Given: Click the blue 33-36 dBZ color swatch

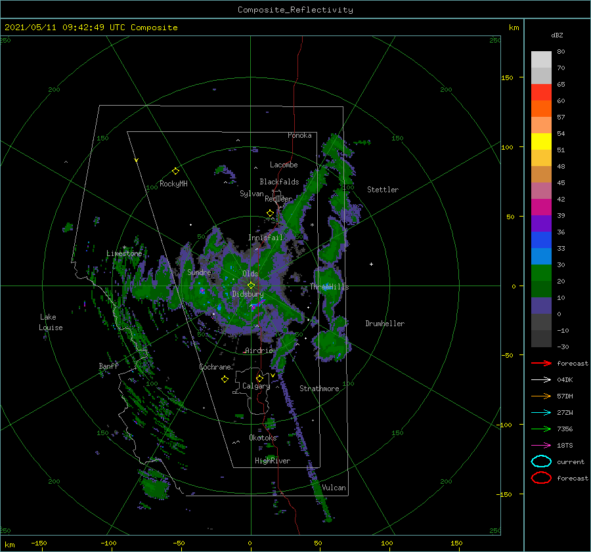Looking at the screenshot, I should coord(541,240).
